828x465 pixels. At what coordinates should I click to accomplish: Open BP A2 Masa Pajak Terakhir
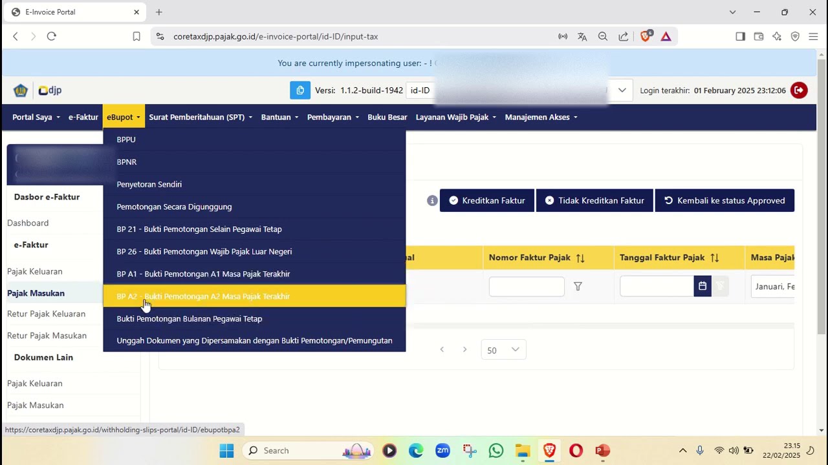tap(254, 296)
